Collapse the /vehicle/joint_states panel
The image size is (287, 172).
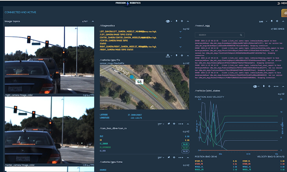283,86
